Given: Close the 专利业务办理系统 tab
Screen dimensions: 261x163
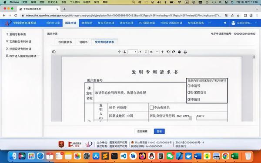Looking at the screenshot, I should click(57, 9).
